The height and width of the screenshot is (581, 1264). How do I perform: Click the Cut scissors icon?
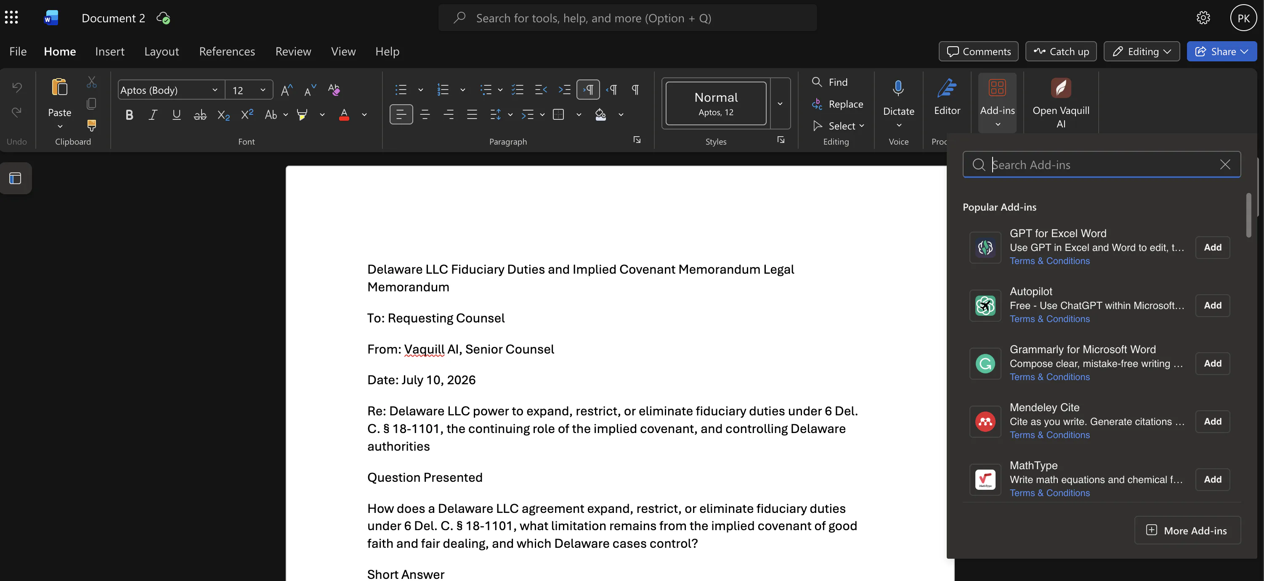coord(92,82)
